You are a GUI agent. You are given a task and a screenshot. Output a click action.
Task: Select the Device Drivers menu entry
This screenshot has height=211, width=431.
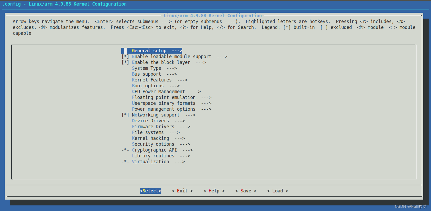[150, 121]
